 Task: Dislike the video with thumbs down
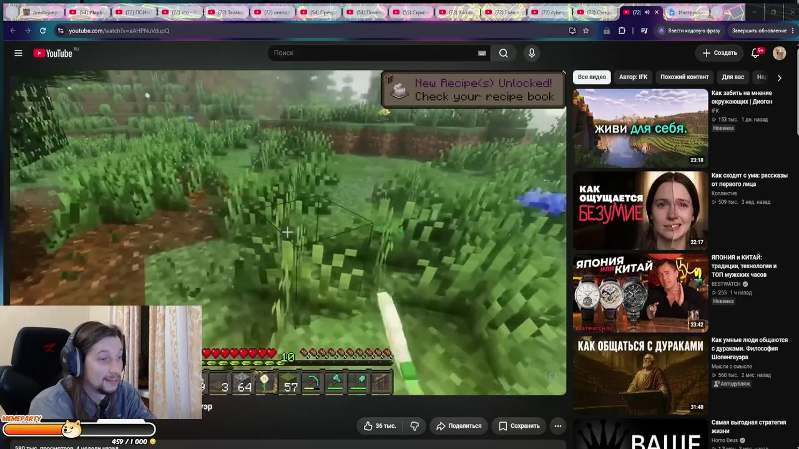[414, 426]
